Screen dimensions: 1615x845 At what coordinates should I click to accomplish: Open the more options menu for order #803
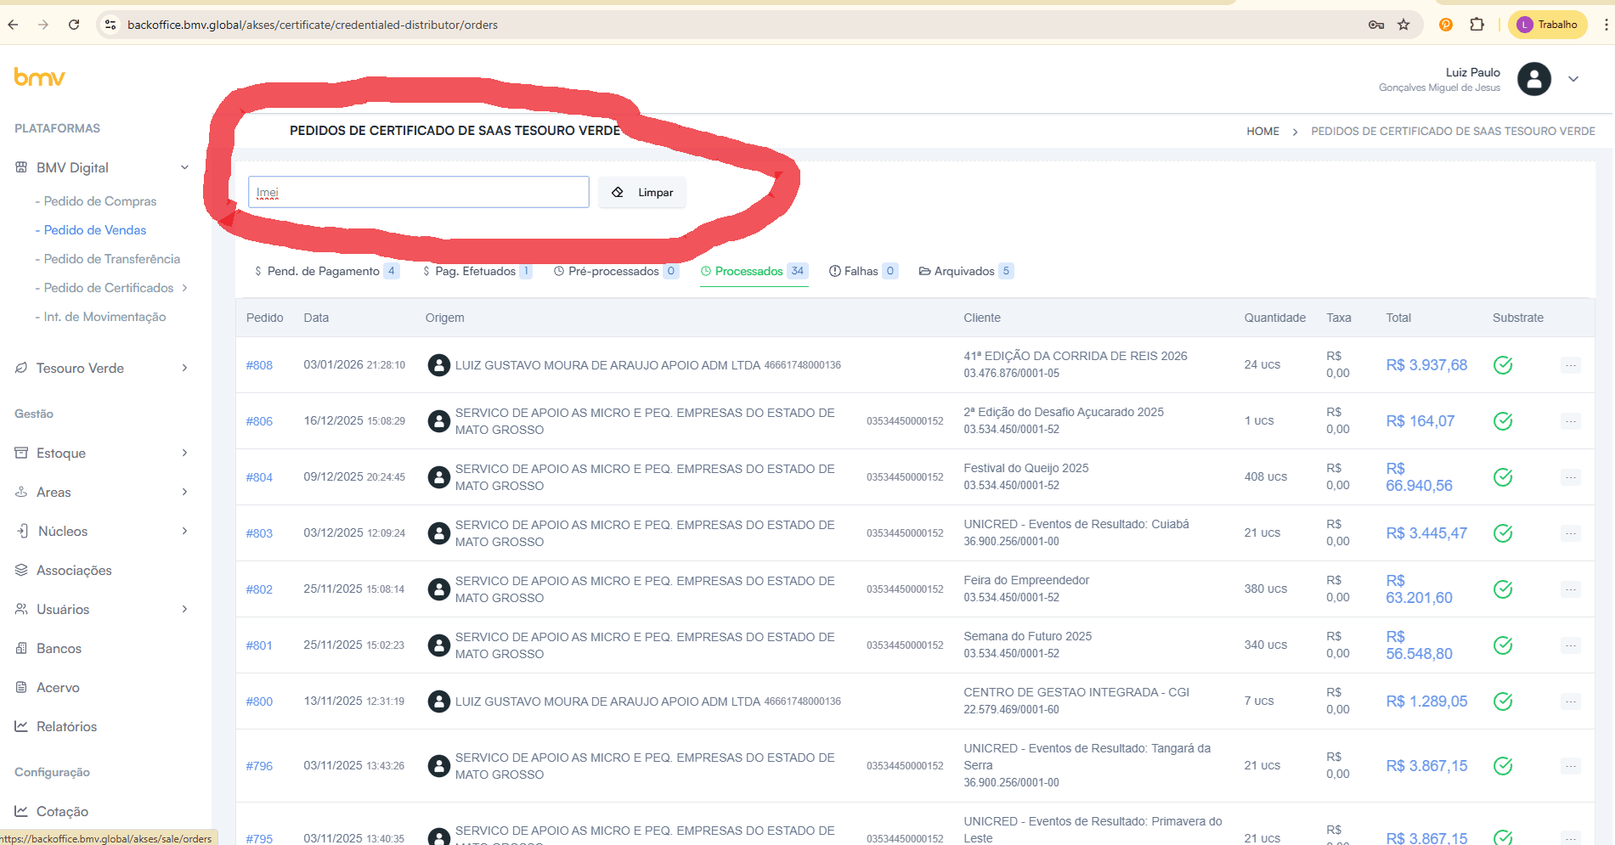pyautogui.click(x=1571, y=533)
